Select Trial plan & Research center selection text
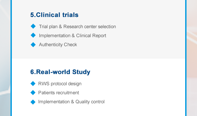The width and height of the screenshot is (197, 116). tap(77, 27)
